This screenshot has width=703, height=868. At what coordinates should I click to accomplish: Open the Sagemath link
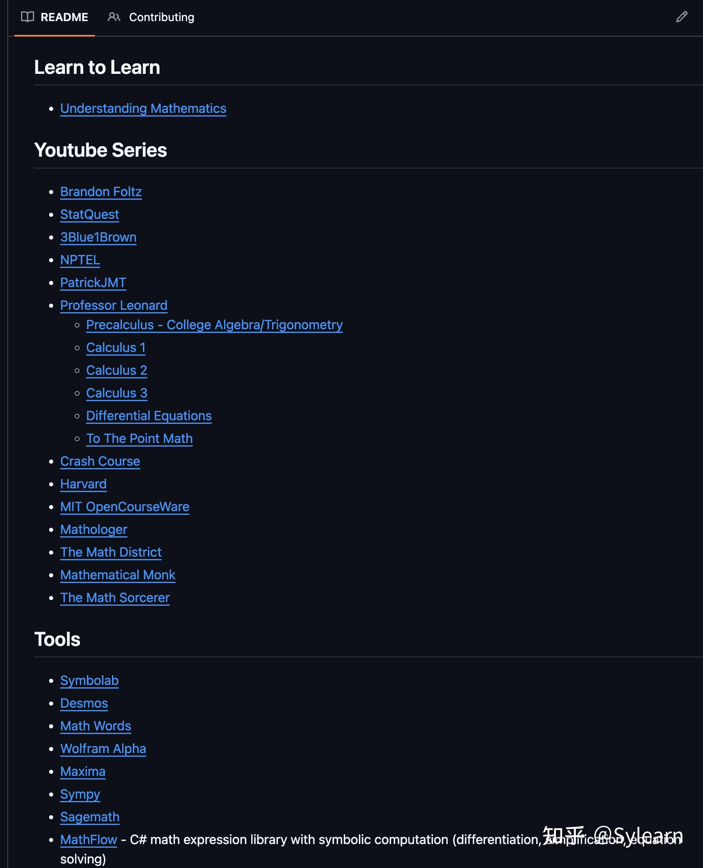(90, 816)
